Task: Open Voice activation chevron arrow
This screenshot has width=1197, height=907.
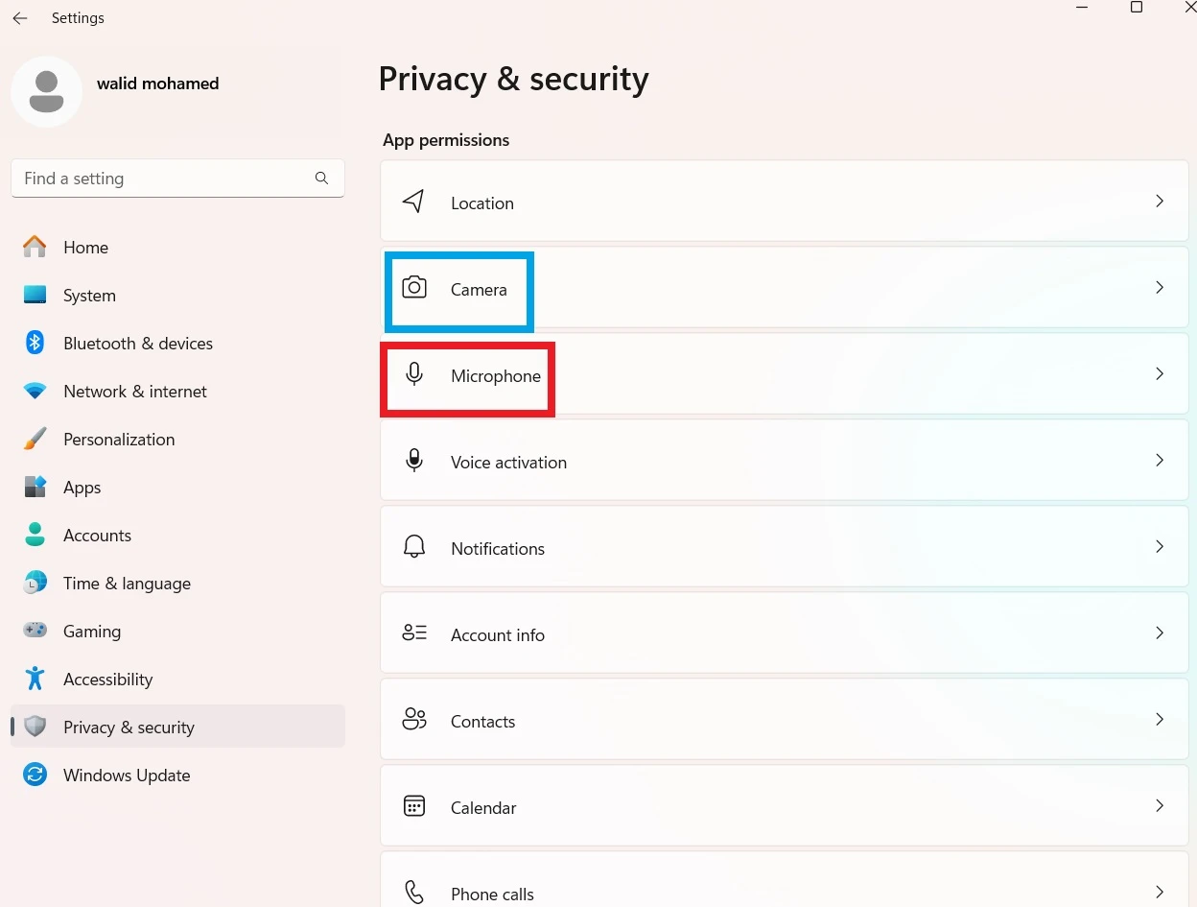Action: coord(1159,461)
